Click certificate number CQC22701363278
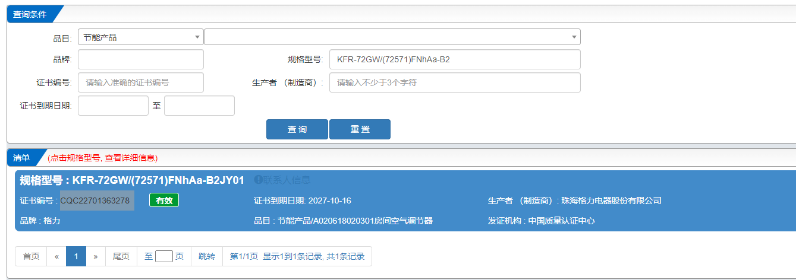This screenshot has height=280, width=796. click(95, 201)
